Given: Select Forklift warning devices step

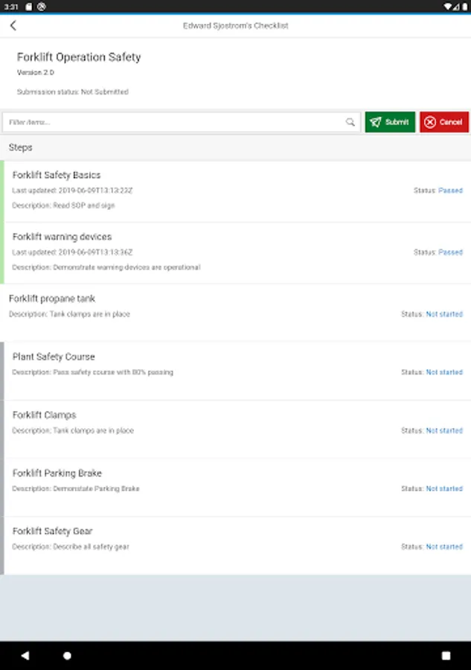Looking at the screenshot, I should pos(62,237).
